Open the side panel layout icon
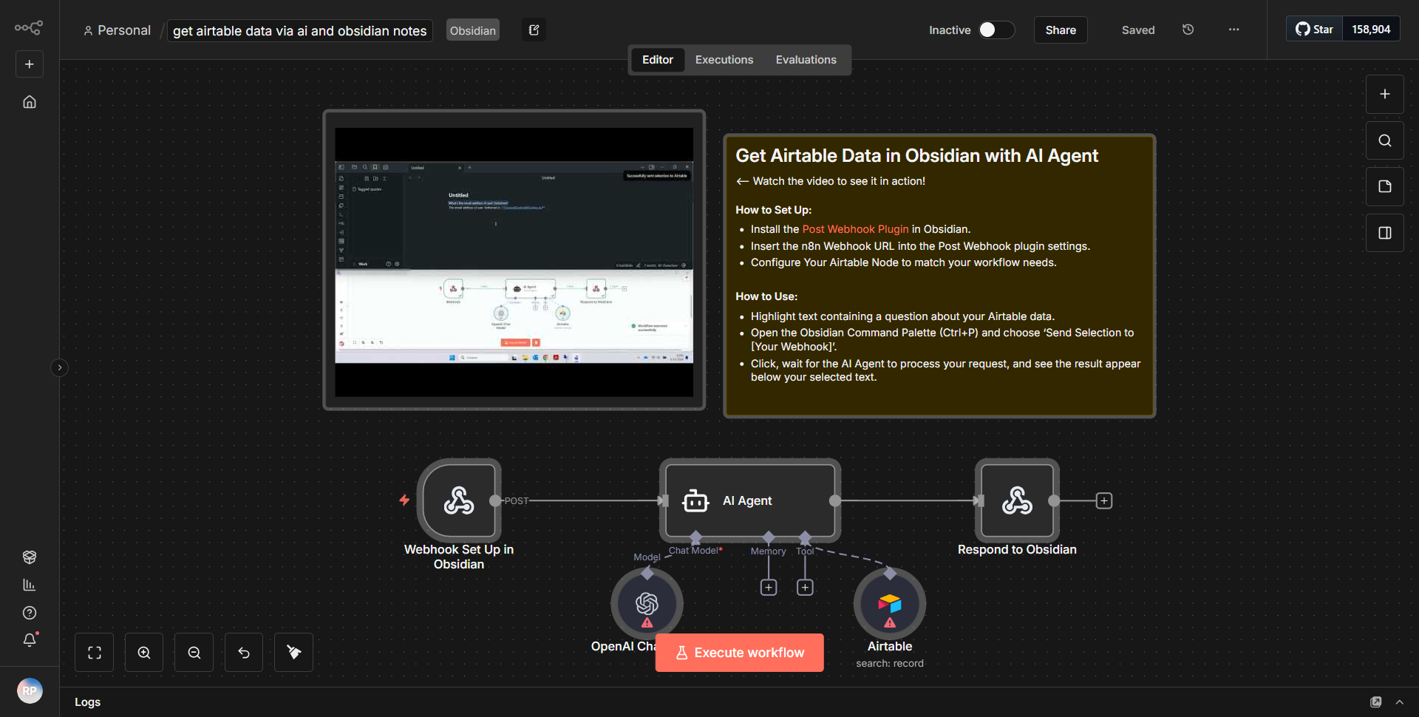 (x=1384, y=232)
